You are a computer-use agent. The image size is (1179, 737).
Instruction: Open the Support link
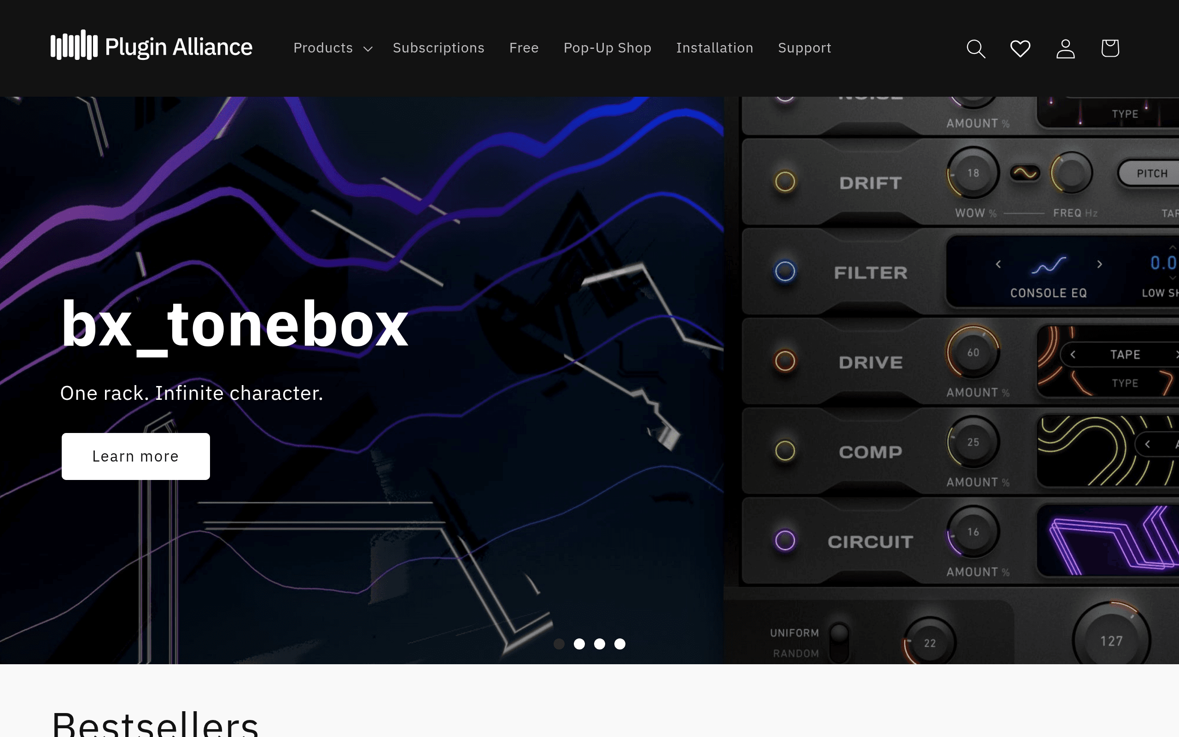(805, 48)
